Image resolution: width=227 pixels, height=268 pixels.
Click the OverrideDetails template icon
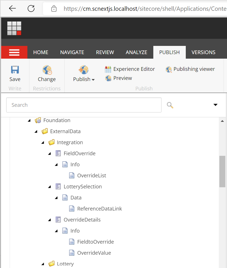coord(58,220)
